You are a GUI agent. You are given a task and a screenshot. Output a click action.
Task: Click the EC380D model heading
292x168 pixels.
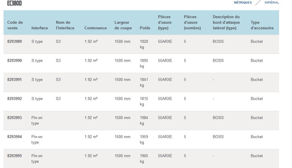point(14,3)
